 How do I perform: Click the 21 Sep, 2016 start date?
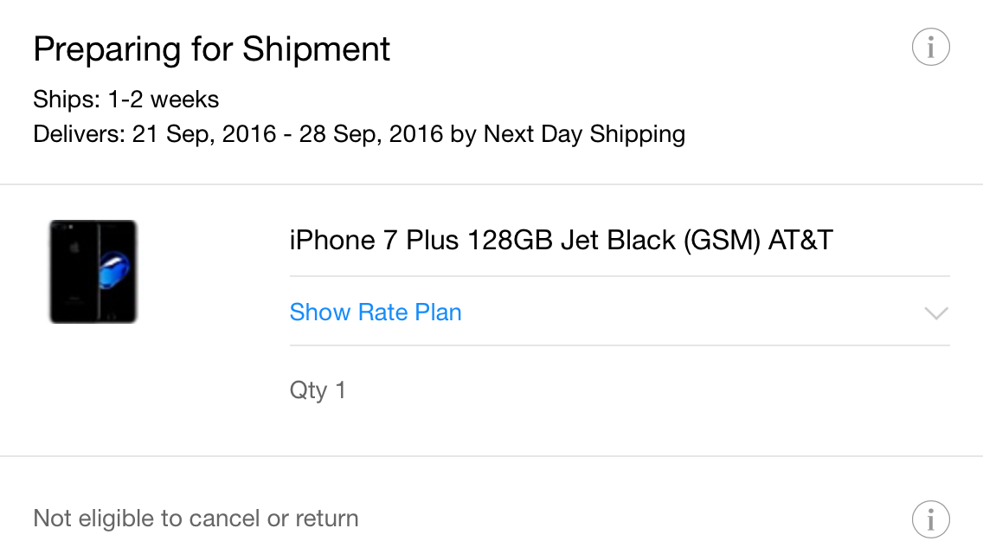(x=203, y=134)
